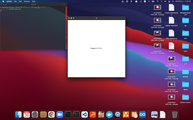Select the create_sitemap.php desktop file
The width and height of the screenshot is (193, 120).
[x=171, y=9]
